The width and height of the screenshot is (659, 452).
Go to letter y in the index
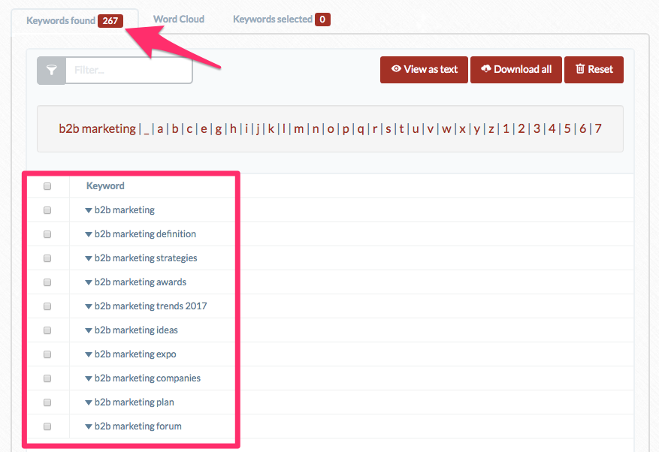pyautogui.click(x=477, y=129)
